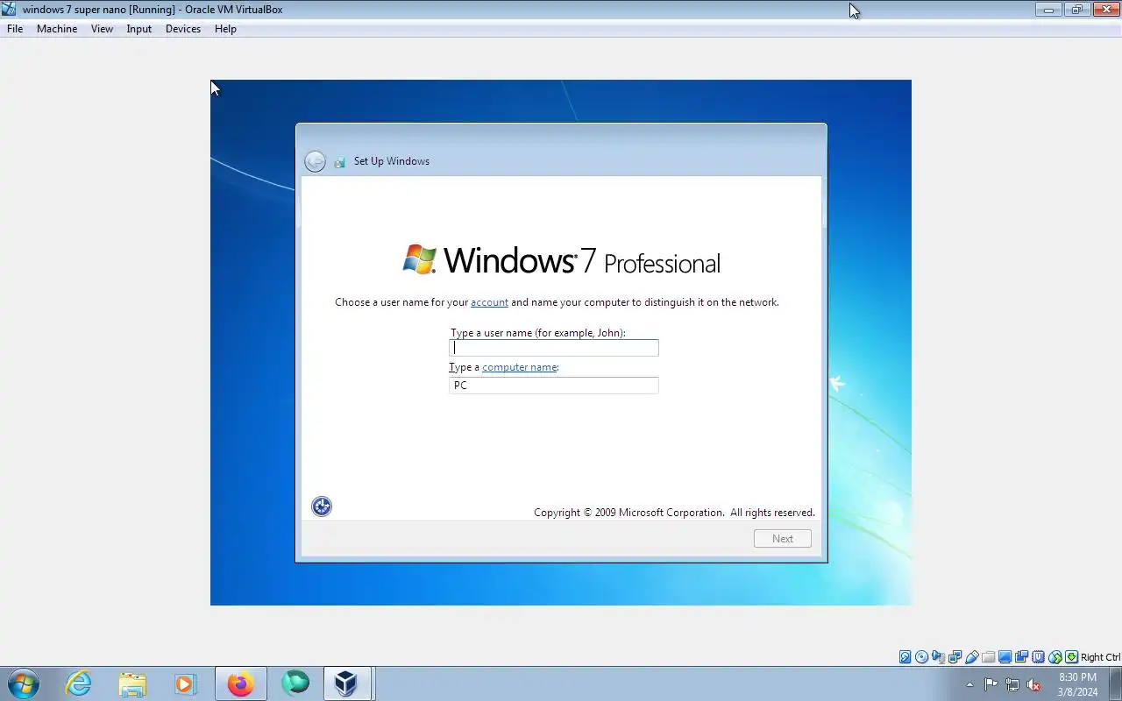Open the Help menu
Image resolution: width=1122 pixels, height=701 pixels.
pos(225,29)
